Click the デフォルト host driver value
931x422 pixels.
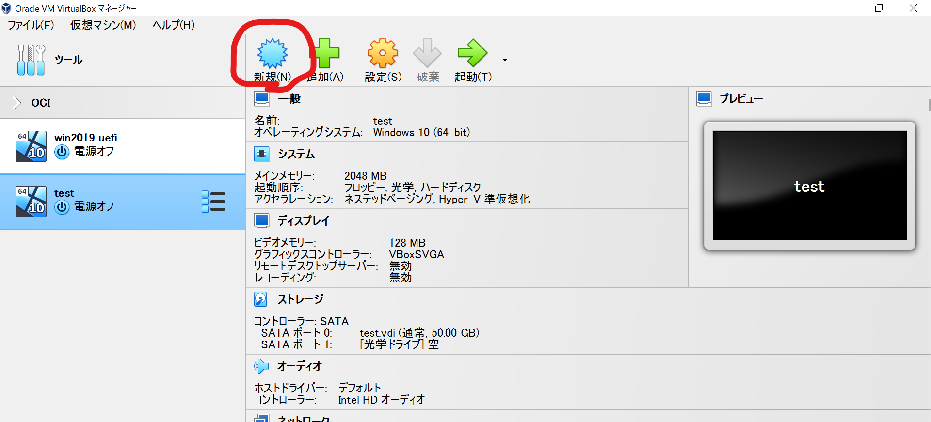point(360,388)
